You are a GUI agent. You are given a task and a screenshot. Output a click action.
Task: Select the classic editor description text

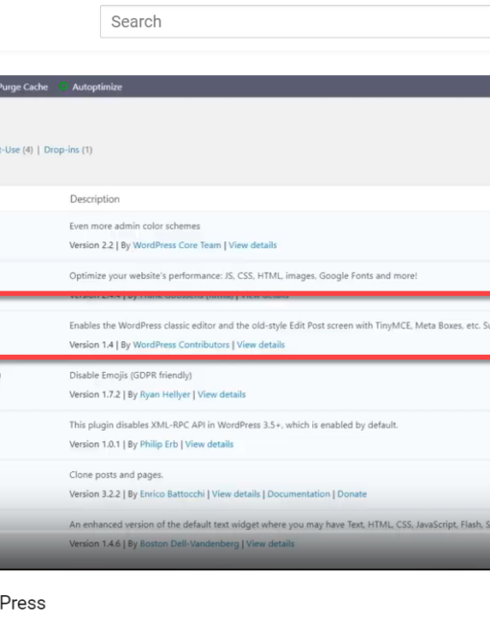(x=280, y=326)
